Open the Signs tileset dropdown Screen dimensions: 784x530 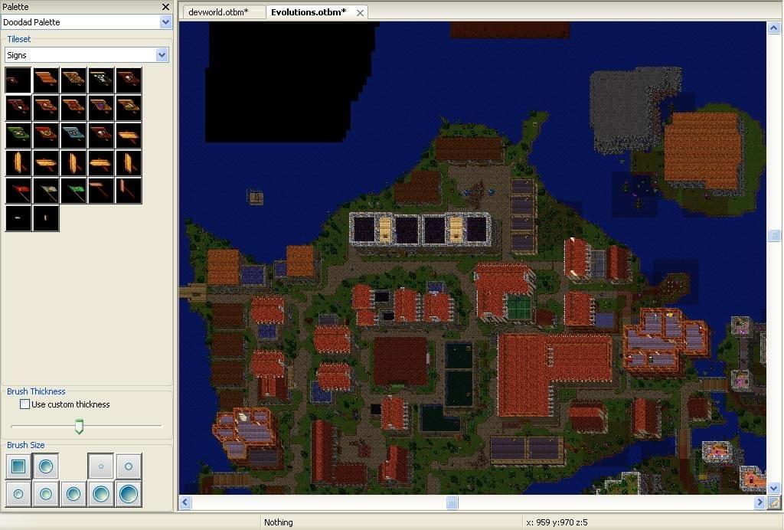162,55
